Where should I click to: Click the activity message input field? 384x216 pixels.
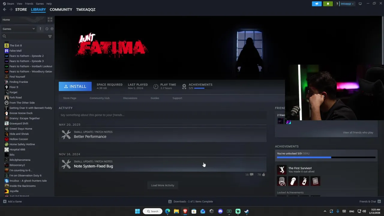163,115
